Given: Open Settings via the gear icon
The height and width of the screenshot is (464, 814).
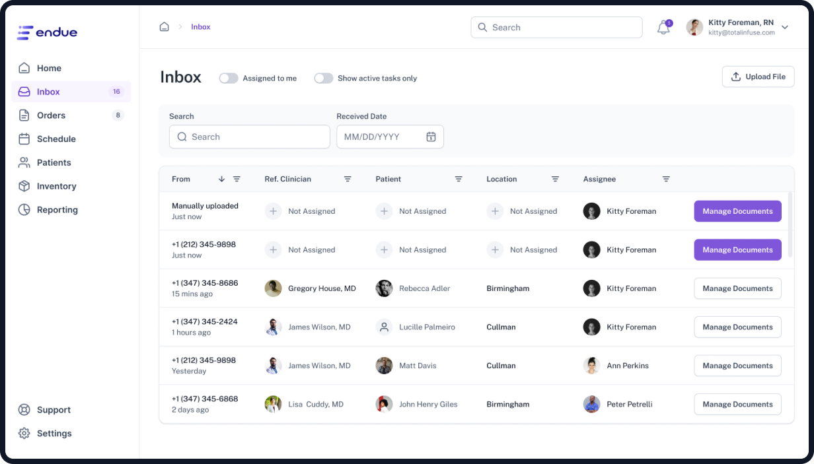Looking at the screenshot, I should point(24,433).
